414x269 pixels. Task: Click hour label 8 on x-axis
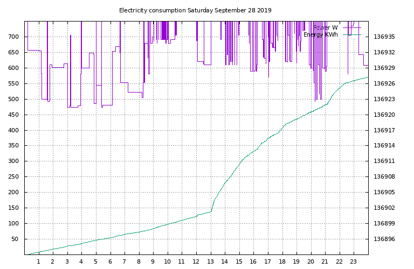(139, 261)
